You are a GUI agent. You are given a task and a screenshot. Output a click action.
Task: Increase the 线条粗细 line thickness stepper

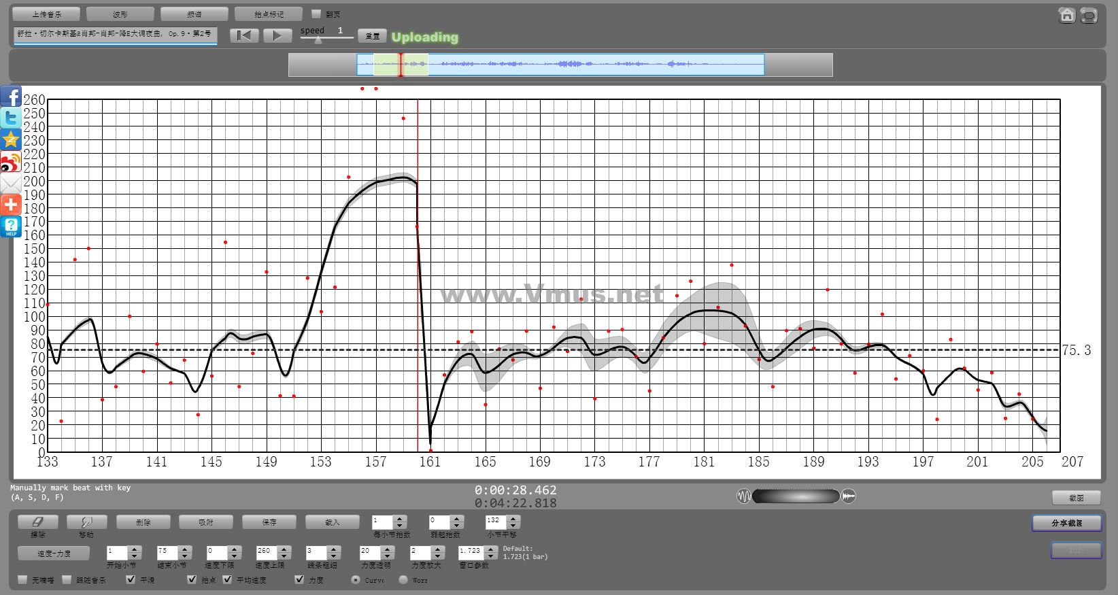click(x=334, y=548)
